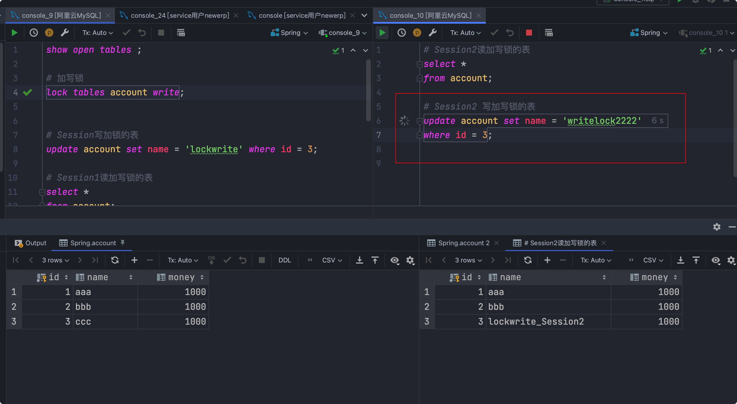The image size is (737, 404).
Task: Run query in console_10 with green play button
Action: click(x=382, y=33)
